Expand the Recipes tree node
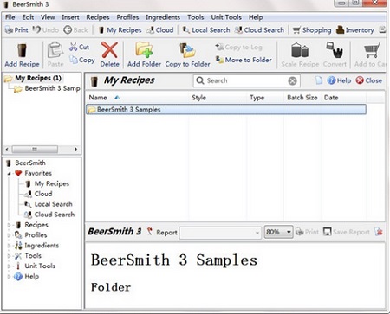 click(9, 225)
